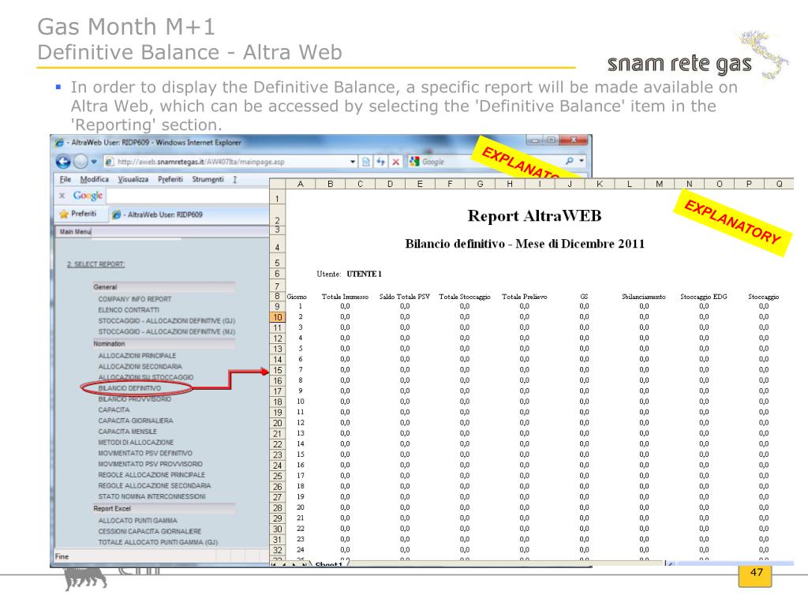The width and height of the screenshot is (808, 606).
Task: Click the UTENTE 1 cell
Action: (364, 274)
